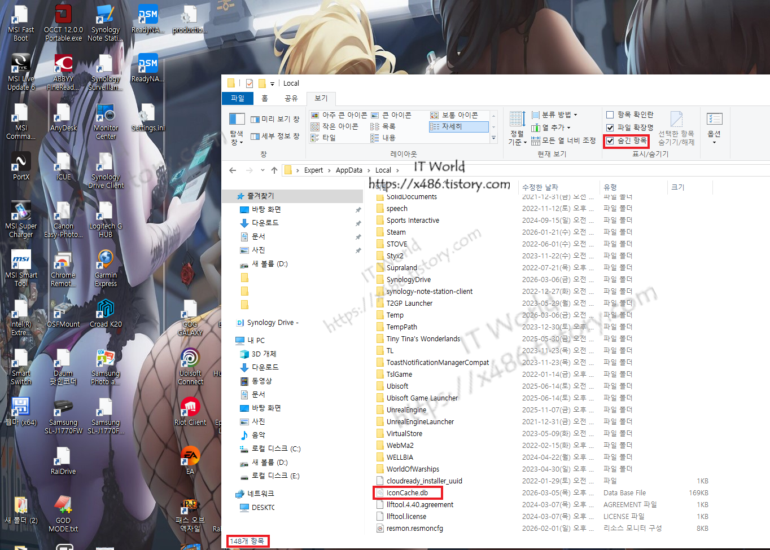Uncheck the 숨긴 항목 checkbox
This screenshot has width=770, height=550.
pyautogui.click(x=610, y=140)
